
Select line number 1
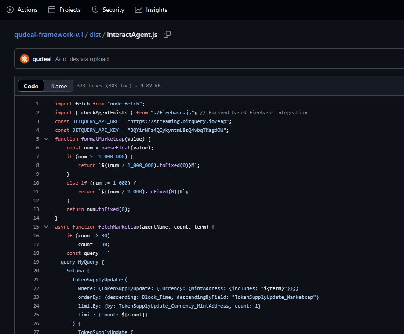(38, 104)
